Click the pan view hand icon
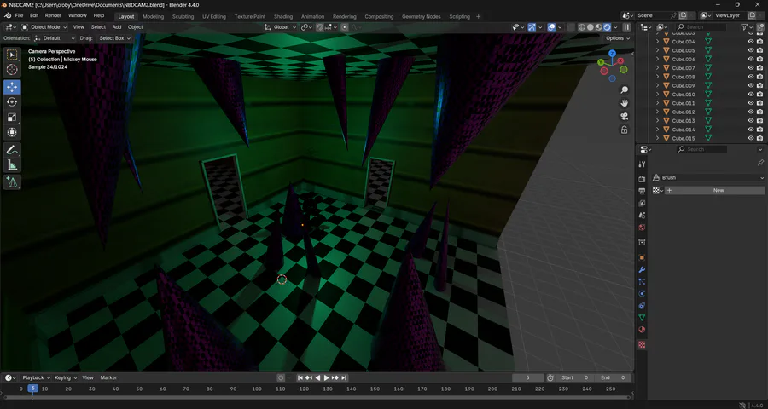This screenshot has width=768, height=409. [624, 103]
